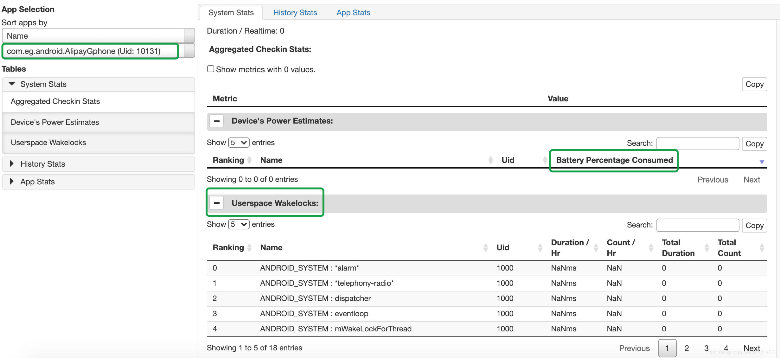Viewport: 780px width, 358px height.
Task: Sort wakelocks table by Ranking arrows
Action: pyautogui.click(x=249, y=248)
